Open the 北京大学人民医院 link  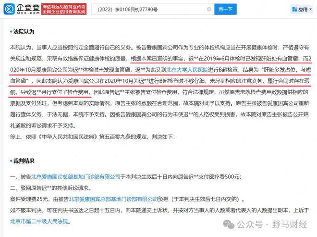[x=187, y=70]
